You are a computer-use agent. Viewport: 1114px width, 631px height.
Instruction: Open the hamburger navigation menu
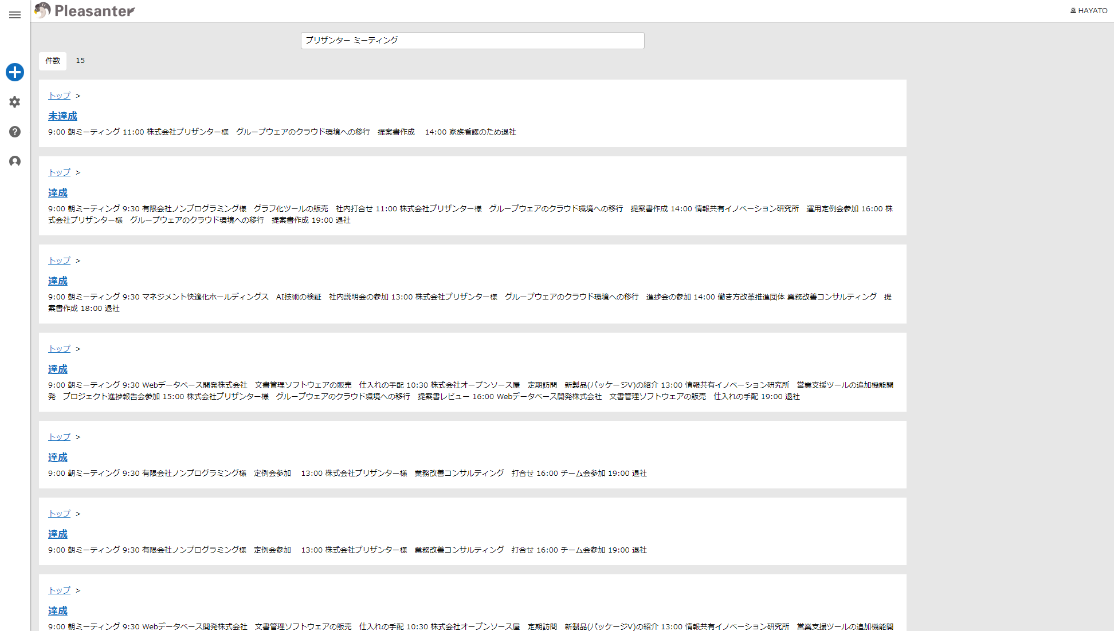coord(15,15)
